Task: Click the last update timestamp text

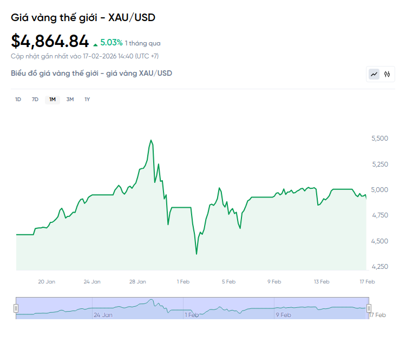Action: [84, 56]
